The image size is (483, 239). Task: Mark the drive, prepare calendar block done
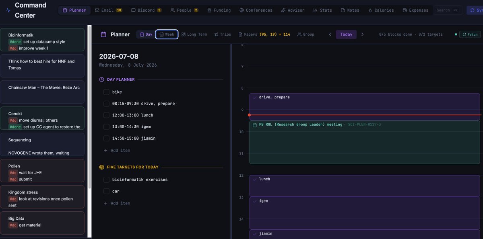click(254, 97)
